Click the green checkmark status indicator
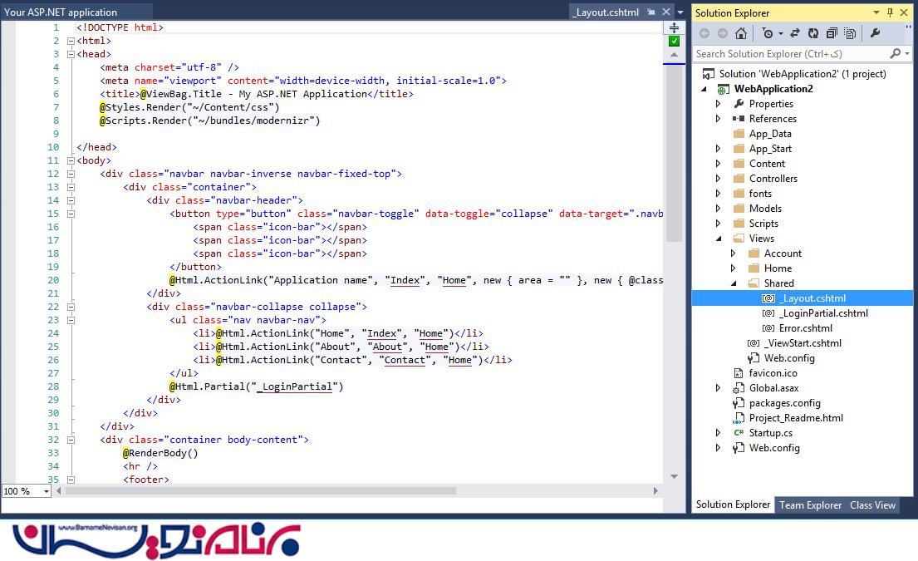The height and width of the screenshot is (561, 918). click(x=674, y=41)
